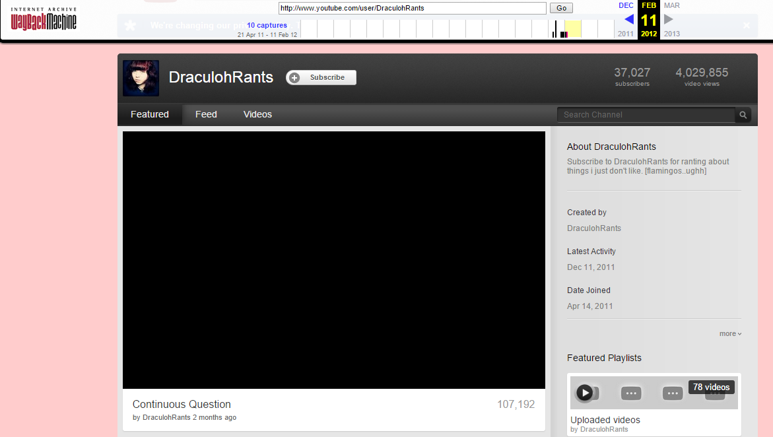The width and height of the screenshot is (773, 437).
Task: Click the 'by DraculohRants' link under Continuous Question
Action: (x=162, y=418)
